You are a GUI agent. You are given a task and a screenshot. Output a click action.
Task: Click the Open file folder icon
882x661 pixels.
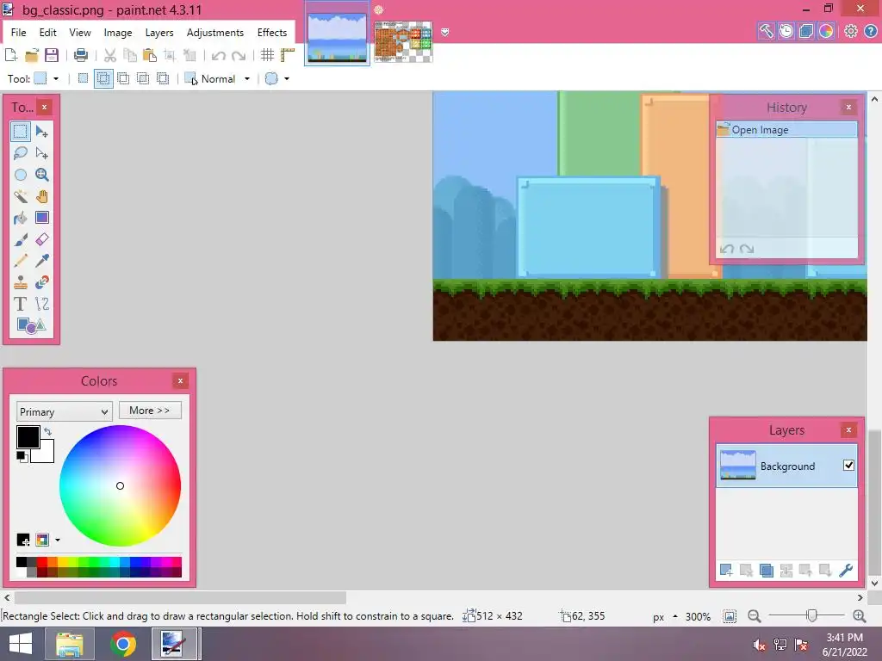pyautogui.click(x=32, y=55)
